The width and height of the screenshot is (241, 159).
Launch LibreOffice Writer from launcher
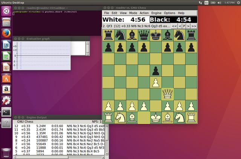pyautogui.click(x=6, y=45)
